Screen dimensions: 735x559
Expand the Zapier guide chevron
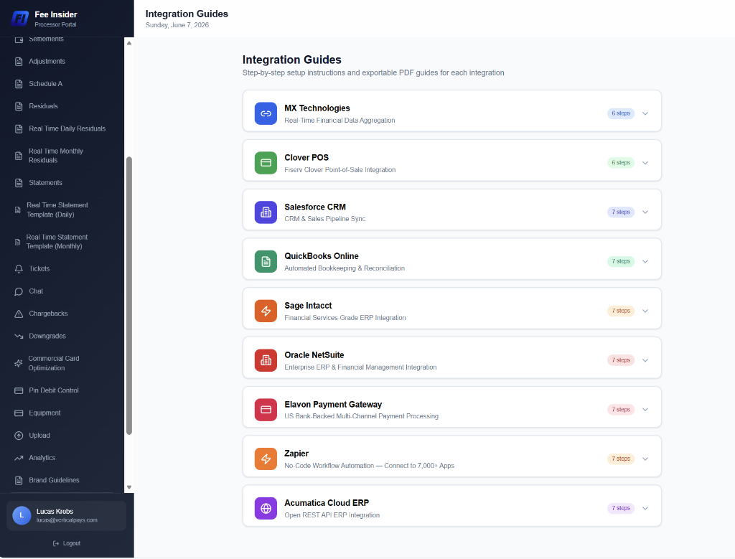[x=645, y=459]
